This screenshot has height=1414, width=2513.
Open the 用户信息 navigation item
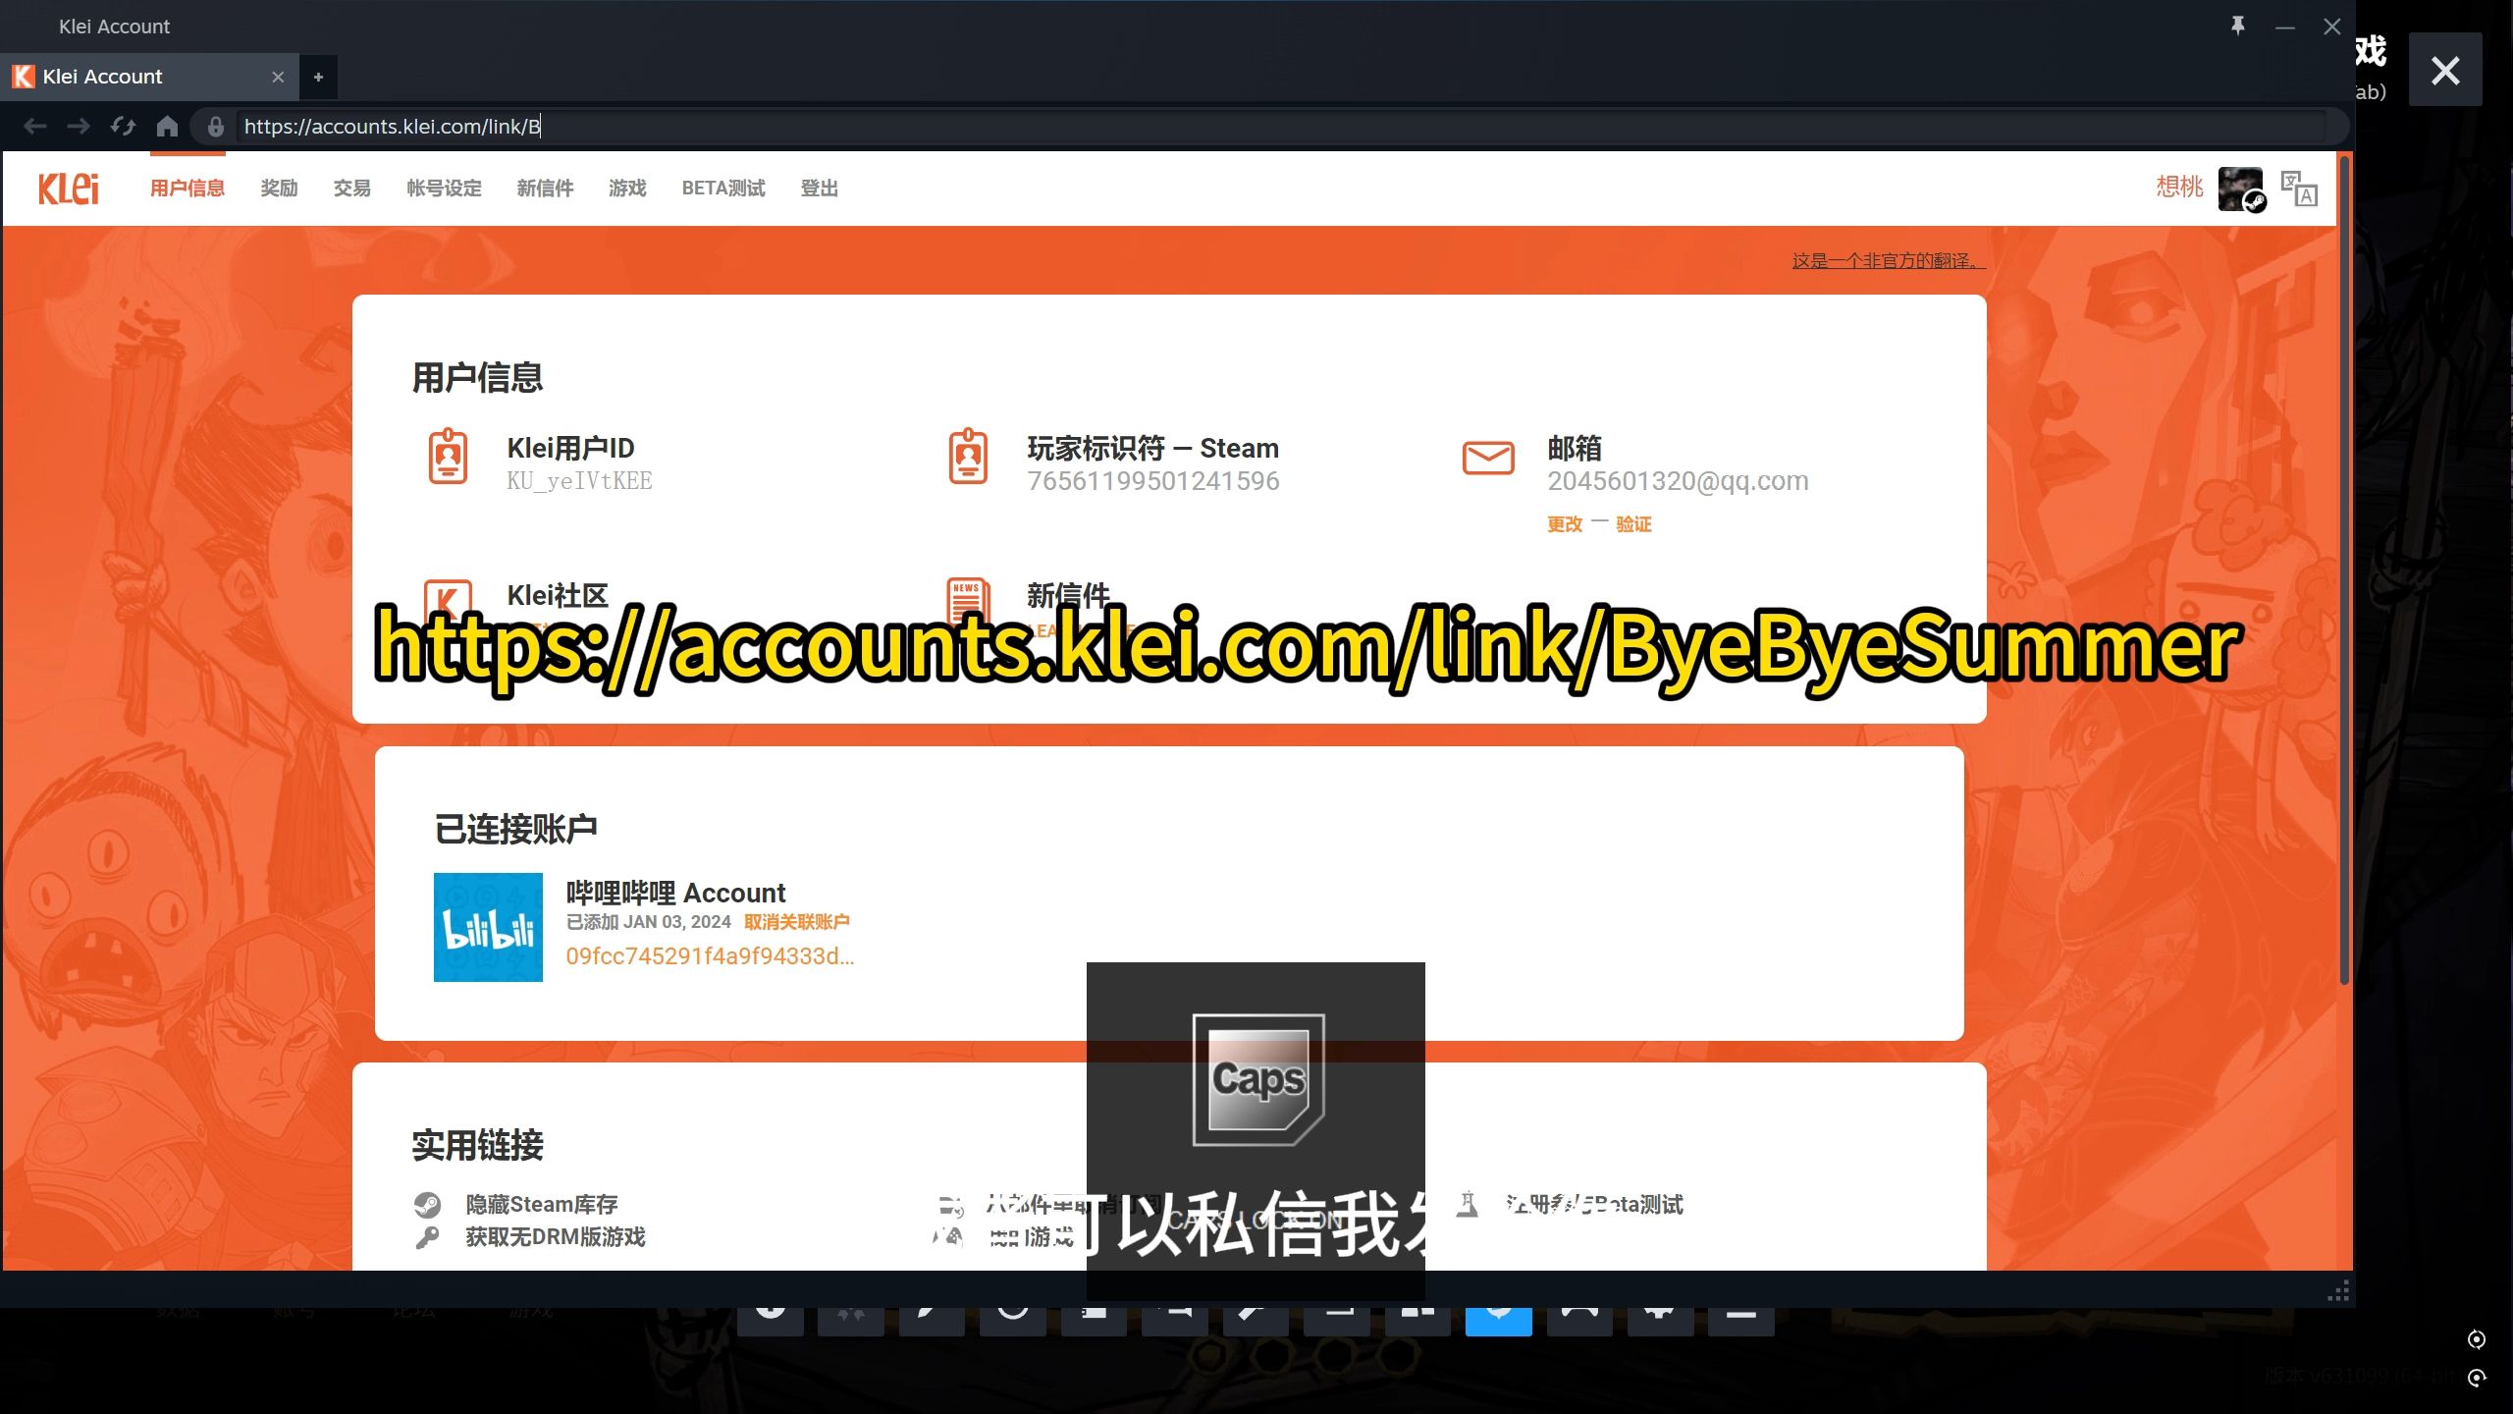pyautogui.click(x=187, y=188)
